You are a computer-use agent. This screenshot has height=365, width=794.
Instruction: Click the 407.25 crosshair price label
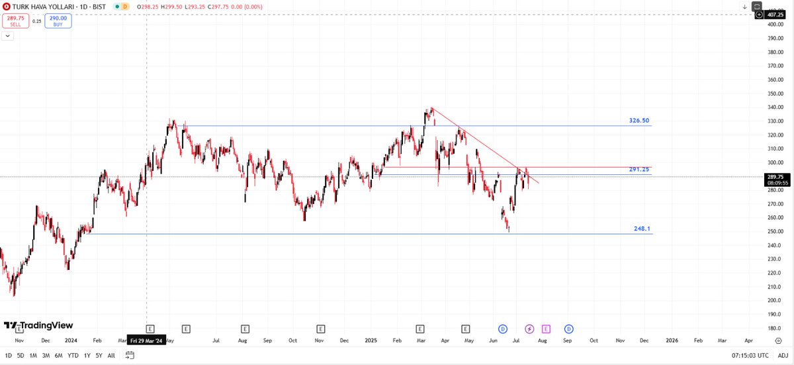774,14
